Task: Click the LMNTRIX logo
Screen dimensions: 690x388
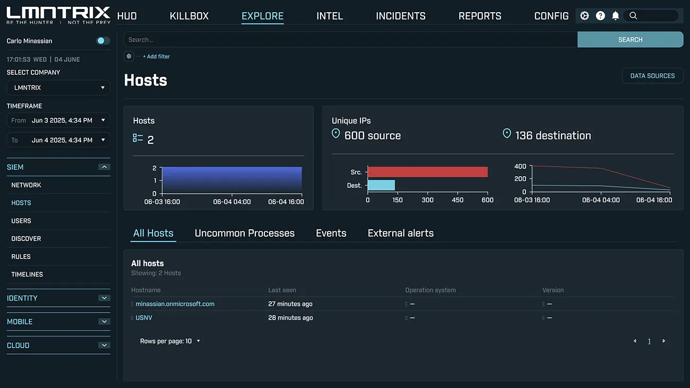Action: (58, 15)
